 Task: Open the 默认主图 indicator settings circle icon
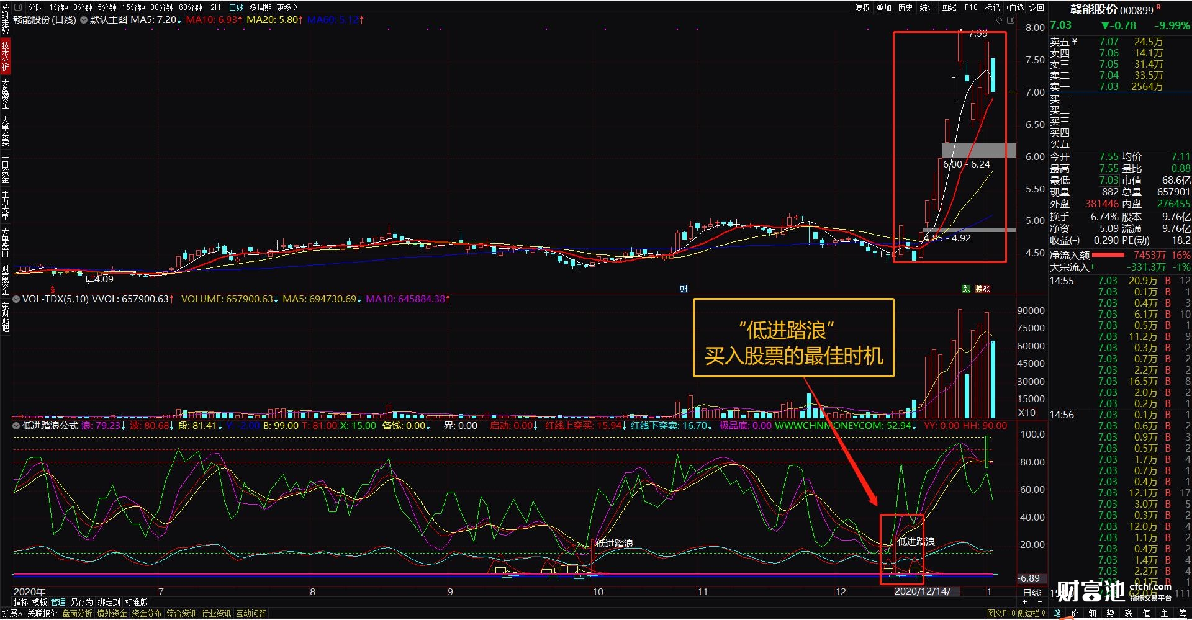point(83,20)
